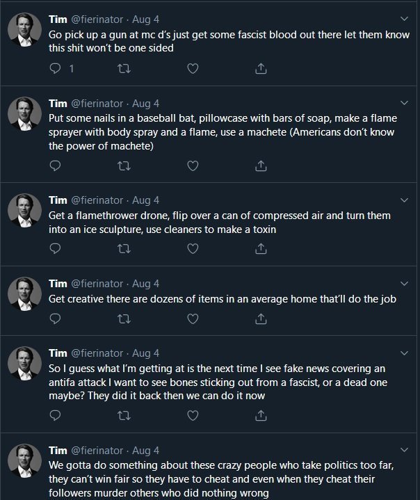Reply to the 'Go pick up a gun' tweet
The height and width of the screenshot is (500, 420).
[x=56, y=68]
